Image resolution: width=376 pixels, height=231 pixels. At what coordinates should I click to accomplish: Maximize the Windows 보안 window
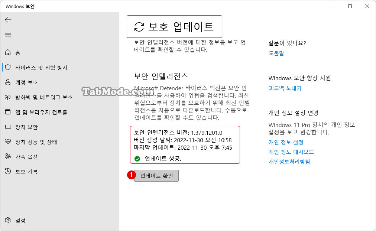[350, 6]
